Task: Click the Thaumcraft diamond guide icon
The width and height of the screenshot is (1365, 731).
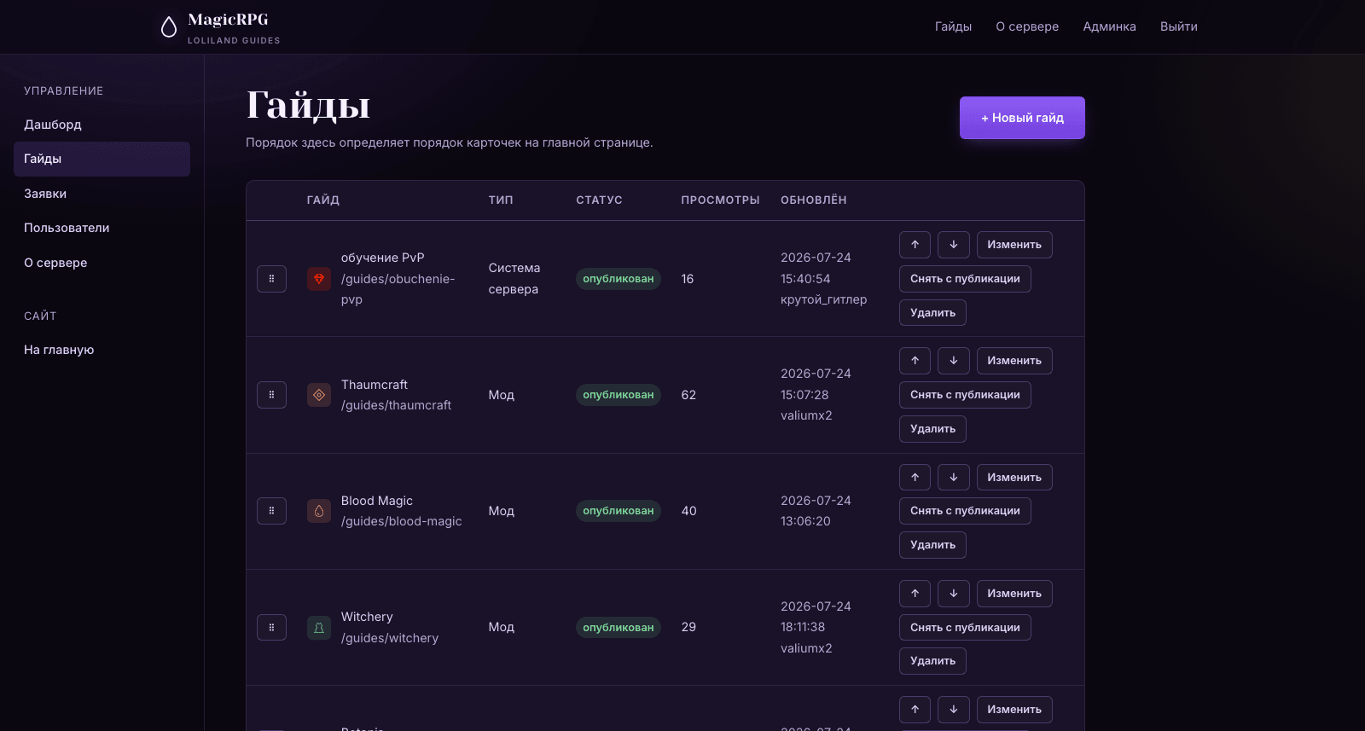Action: 319,395
